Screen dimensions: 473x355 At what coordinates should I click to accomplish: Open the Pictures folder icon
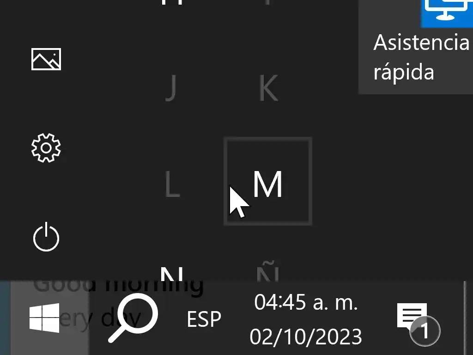pyautogui.click(x=46, y=59)
